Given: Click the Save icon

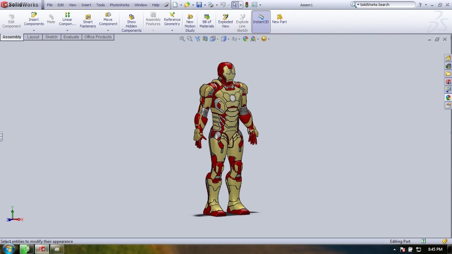Looking at the screenshot, I should coord(199,5).
